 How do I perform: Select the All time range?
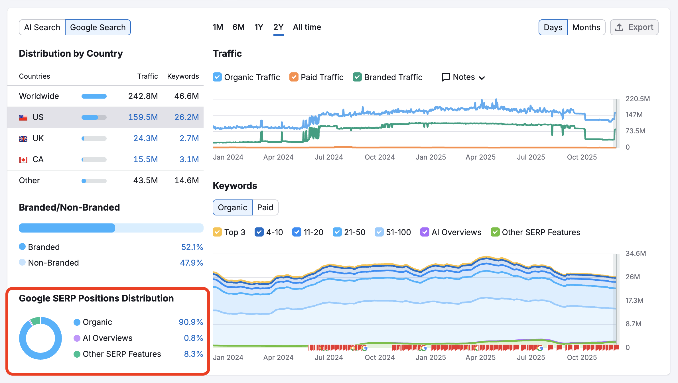tap(307, 27)
